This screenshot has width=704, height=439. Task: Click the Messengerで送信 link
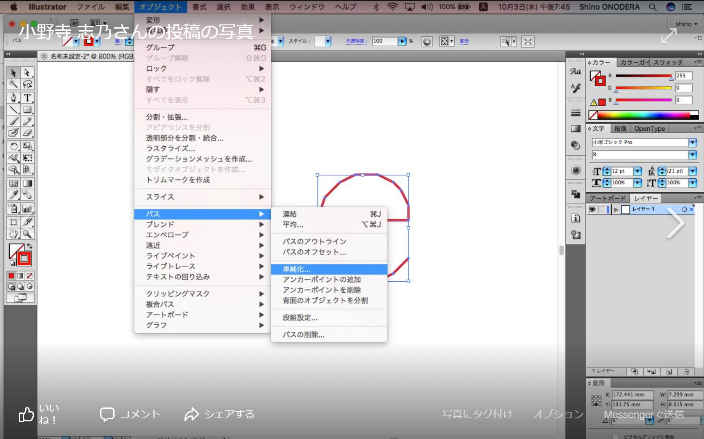click(644, 415)
